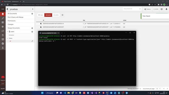169x95 pixels.
Task: Go to previous page of documents
Action: 164,89
